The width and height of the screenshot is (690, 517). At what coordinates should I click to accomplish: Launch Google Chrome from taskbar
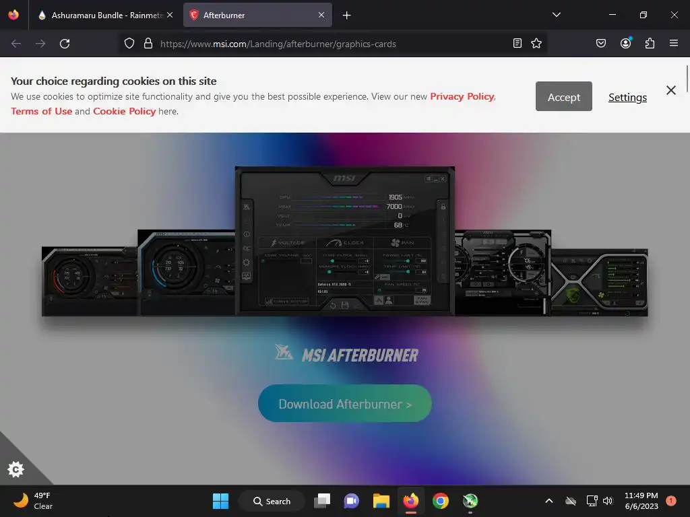(441, 501)
